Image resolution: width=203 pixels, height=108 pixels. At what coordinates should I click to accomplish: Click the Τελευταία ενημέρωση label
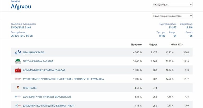tap(23, 24)
